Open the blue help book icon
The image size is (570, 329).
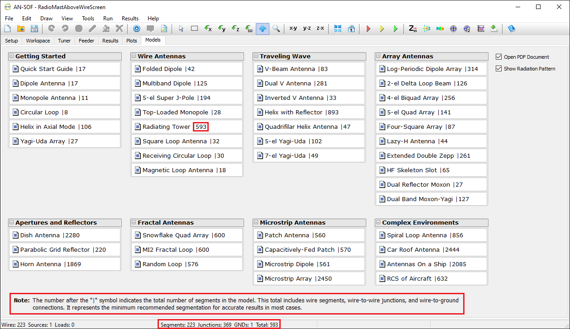[x=512, y=28]
